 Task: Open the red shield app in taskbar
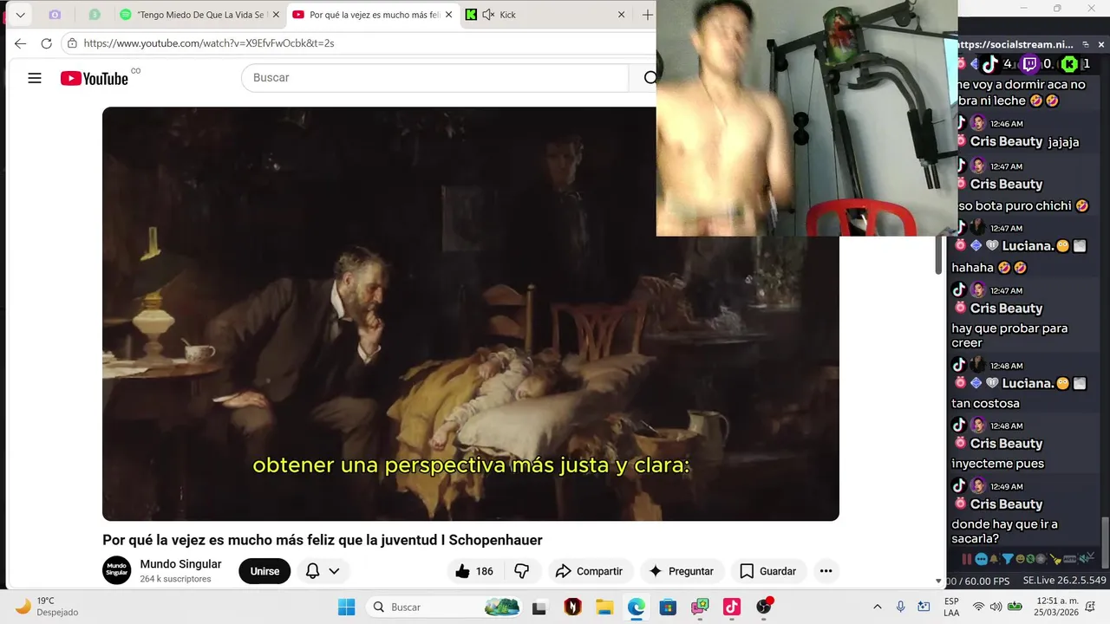[572, 607]
